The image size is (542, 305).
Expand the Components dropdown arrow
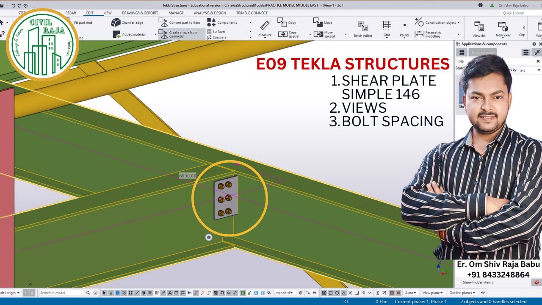250,23
